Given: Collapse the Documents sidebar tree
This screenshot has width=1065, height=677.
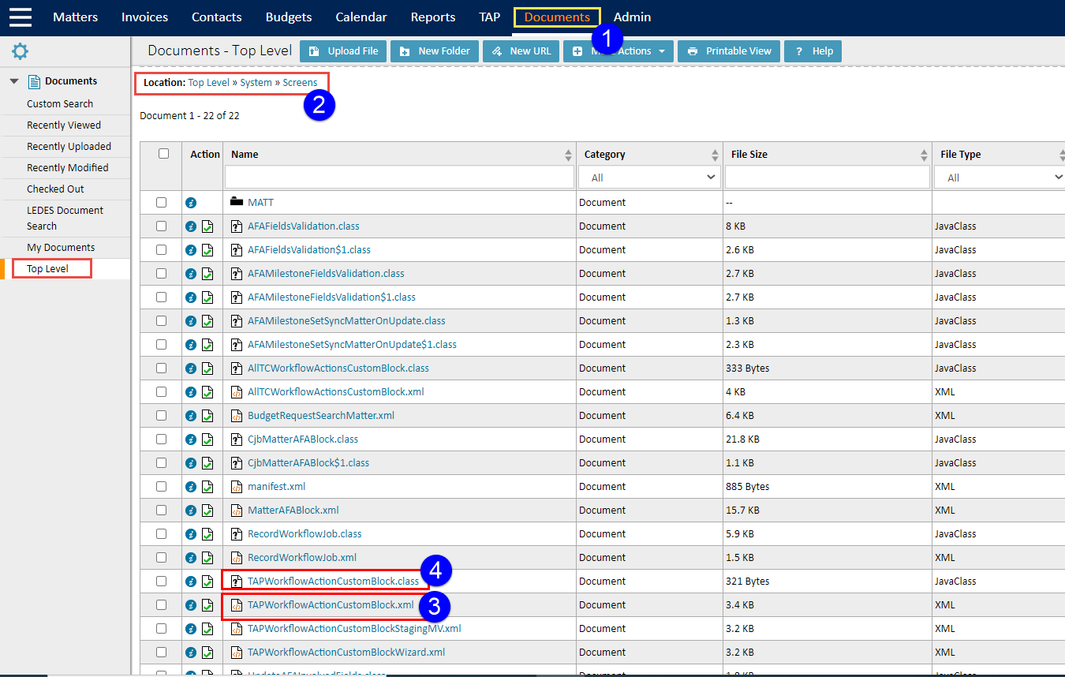Looking at the screenshot, I should click(13, 81).
